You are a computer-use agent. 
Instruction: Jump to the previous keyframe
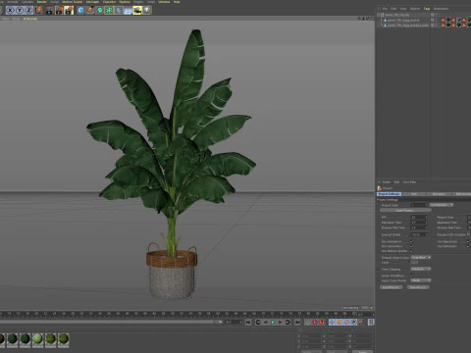coord(258,323)
